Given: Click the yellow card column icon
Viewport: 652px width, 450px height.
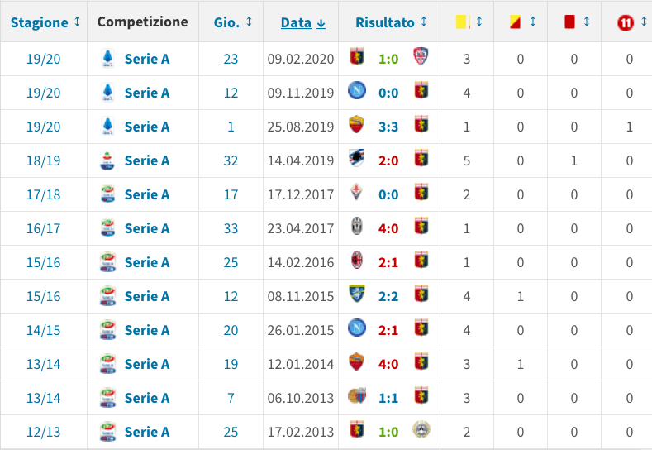Looking at the screenshot, I should [x=462, y=22].
